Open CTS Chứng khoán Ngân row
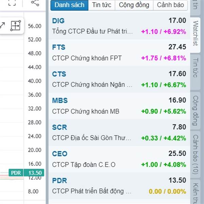 pyautogui.click(x=119, y=79)
